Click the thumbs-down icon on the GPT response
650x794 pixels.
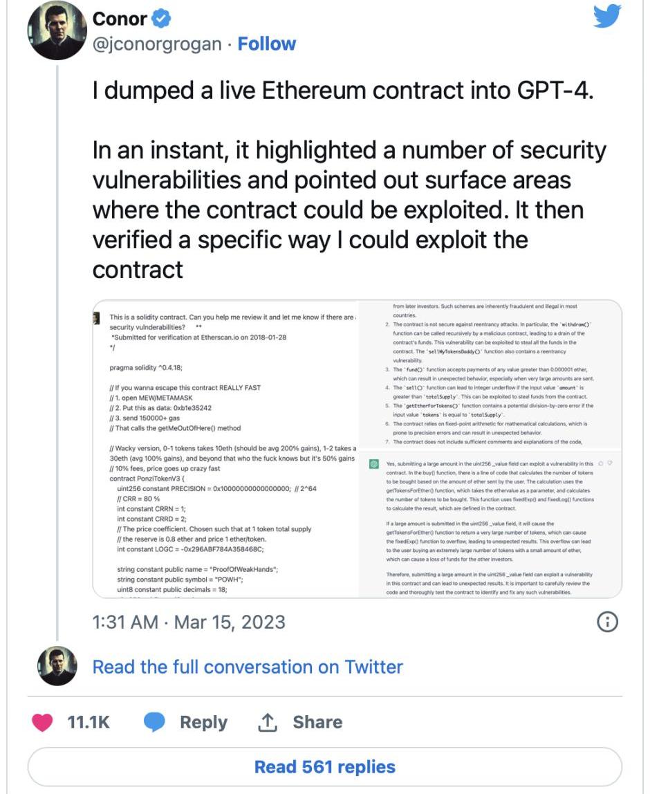click(x=610, y=462)
